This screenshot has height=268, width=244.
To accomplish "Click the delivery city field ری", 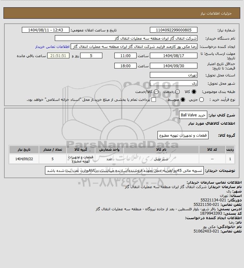I will 173,83.
